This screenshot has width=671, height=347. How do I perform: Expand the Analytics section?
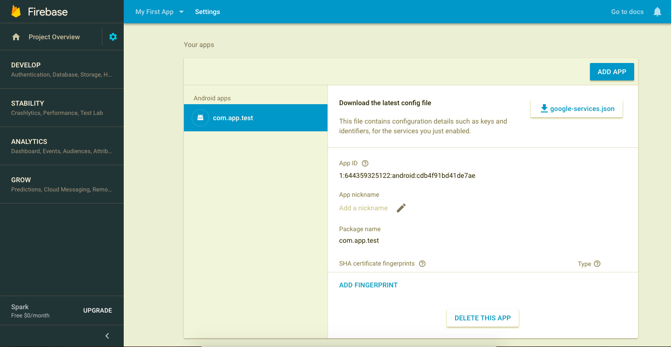tap(62, 146)
